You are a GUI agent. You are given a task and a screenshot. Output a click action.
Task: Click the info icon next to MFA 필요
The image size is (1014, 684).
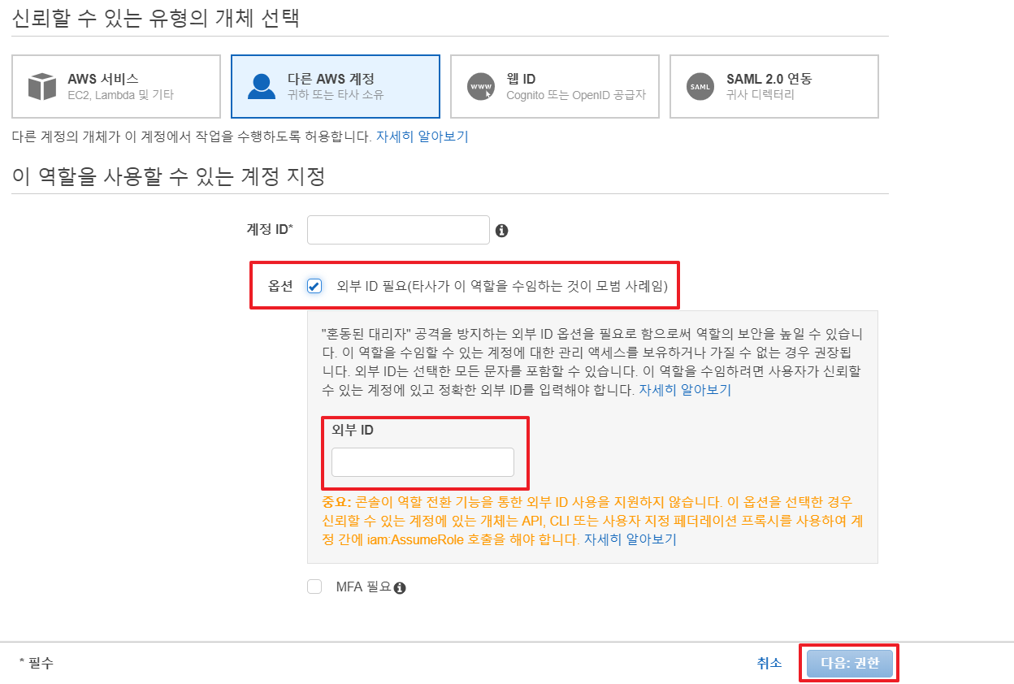point(400,587)
